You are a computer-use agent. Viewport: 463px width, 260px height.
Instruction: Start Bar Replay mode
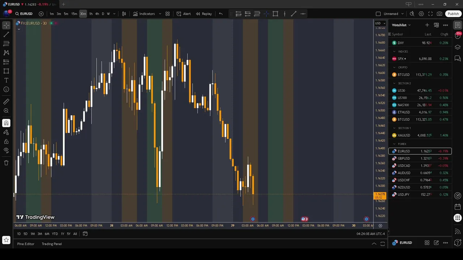click(204, 14)
